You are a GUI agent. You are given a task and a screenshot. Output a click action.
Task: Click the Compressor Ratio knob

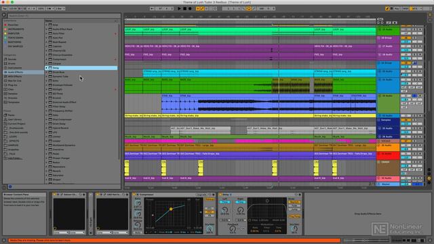pyautogui.click(x=138, y=203)
